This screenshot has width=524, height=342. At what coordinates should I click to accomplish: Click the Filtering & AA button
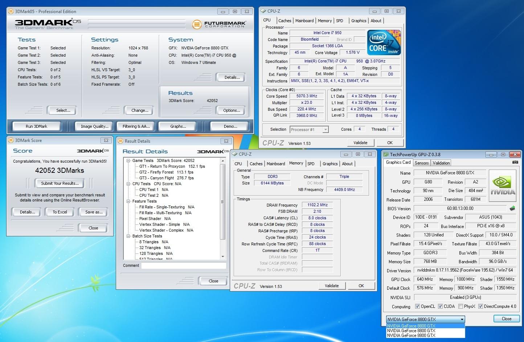click(x=136, y=126)
